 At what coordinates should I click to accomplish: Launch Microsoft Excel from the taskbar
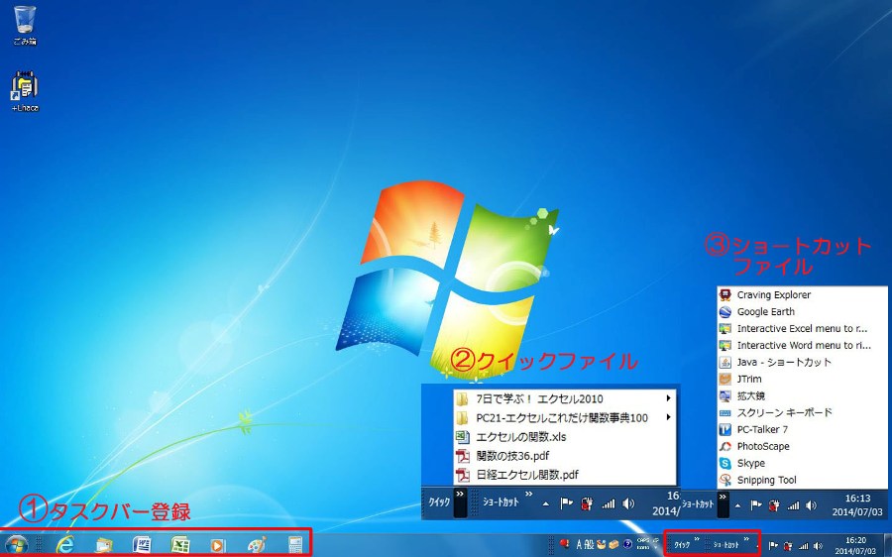pos(180,545)
